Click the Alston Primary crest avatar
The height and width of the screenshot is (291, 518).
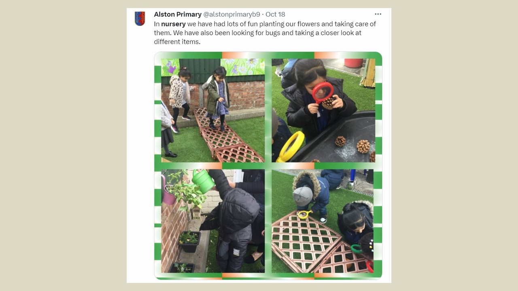(x=140, y=19)
